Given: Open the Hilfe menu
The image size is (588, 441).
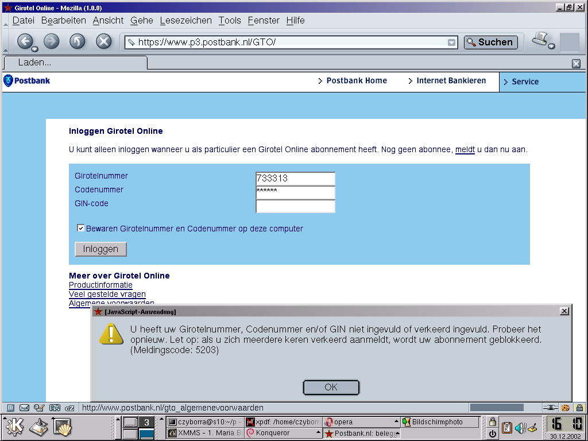Looking at the screenshot, I should [x=295, y=20].
